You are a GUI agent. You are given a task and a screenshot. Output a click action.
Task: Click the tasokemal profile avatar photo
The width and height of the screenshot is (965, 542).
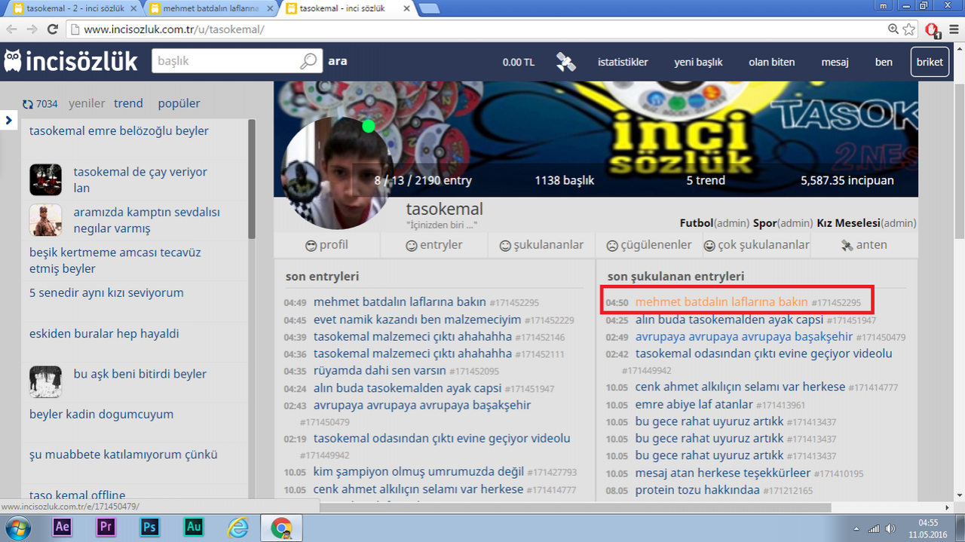tap(337, 173)
